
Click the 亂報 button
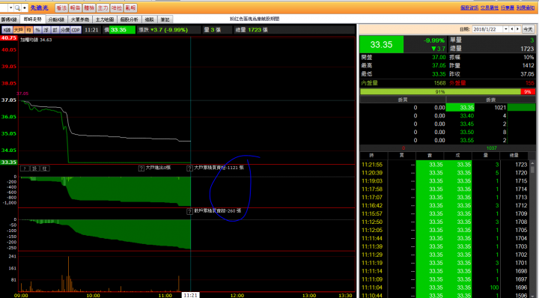(x=130, y=8)
